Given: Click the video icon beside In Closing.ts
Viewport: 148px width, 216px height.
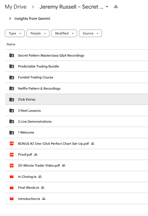Looking at the screenshot, I should point(11,176).
